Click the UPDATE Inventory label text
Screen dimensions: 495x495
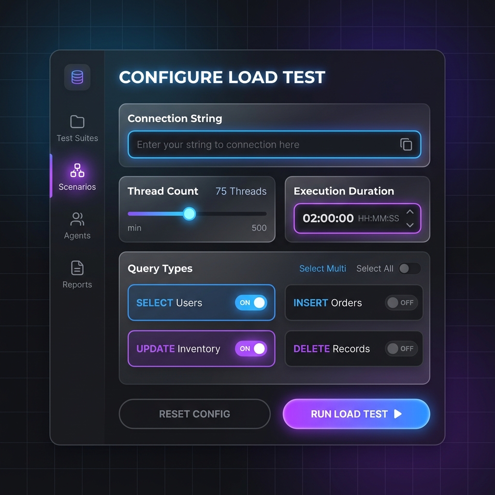coord(178,349)
